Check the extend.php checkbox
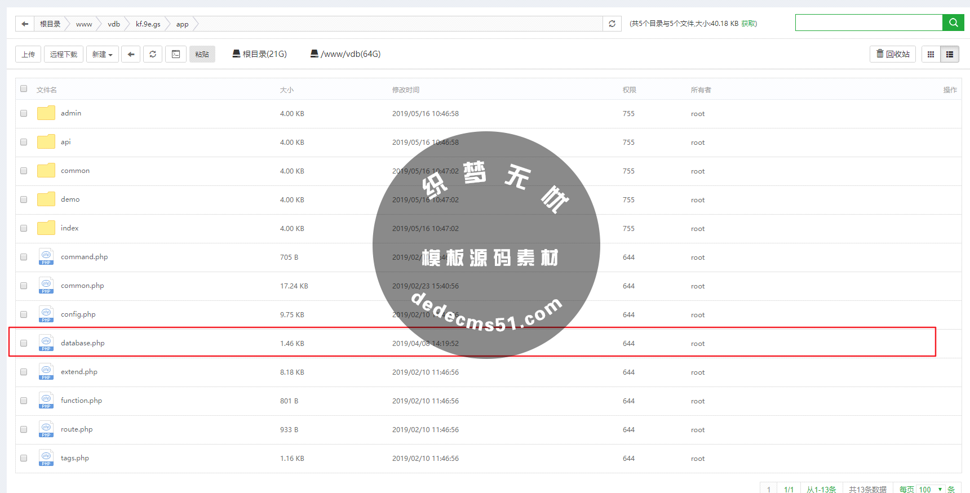The width and height of the screenshot is (970, 493). click(24, 372)
